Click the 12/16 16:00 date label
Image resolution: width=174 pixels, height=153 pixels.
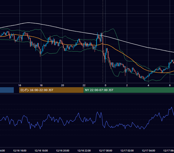pyautogui.click(x=20, y=150)
